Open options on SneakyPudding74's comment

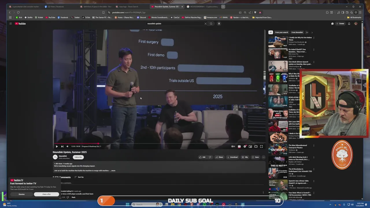point(263,192)
